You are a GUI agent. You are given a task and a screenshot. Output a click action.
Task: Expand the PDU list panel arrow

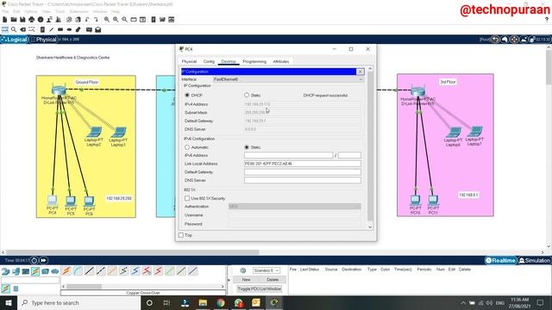click(229, 280)
